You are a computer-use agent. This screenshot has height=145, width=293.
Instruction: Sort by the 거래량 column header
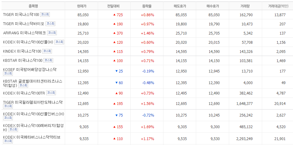245,6
